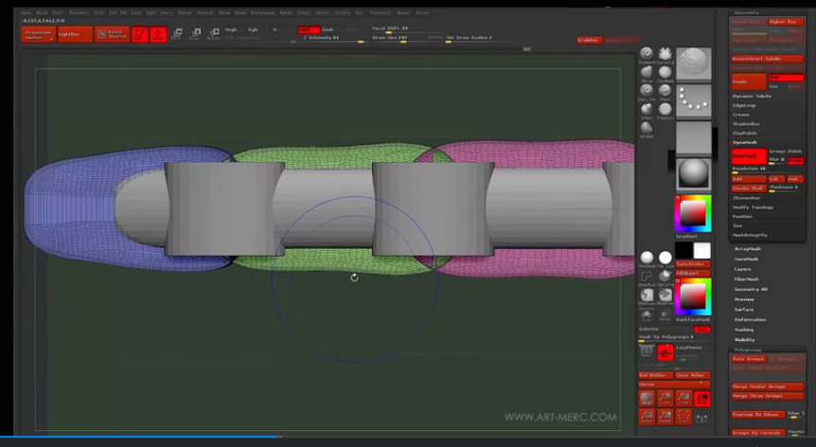Toggle Draw mode button

click(x=158, y=34)
